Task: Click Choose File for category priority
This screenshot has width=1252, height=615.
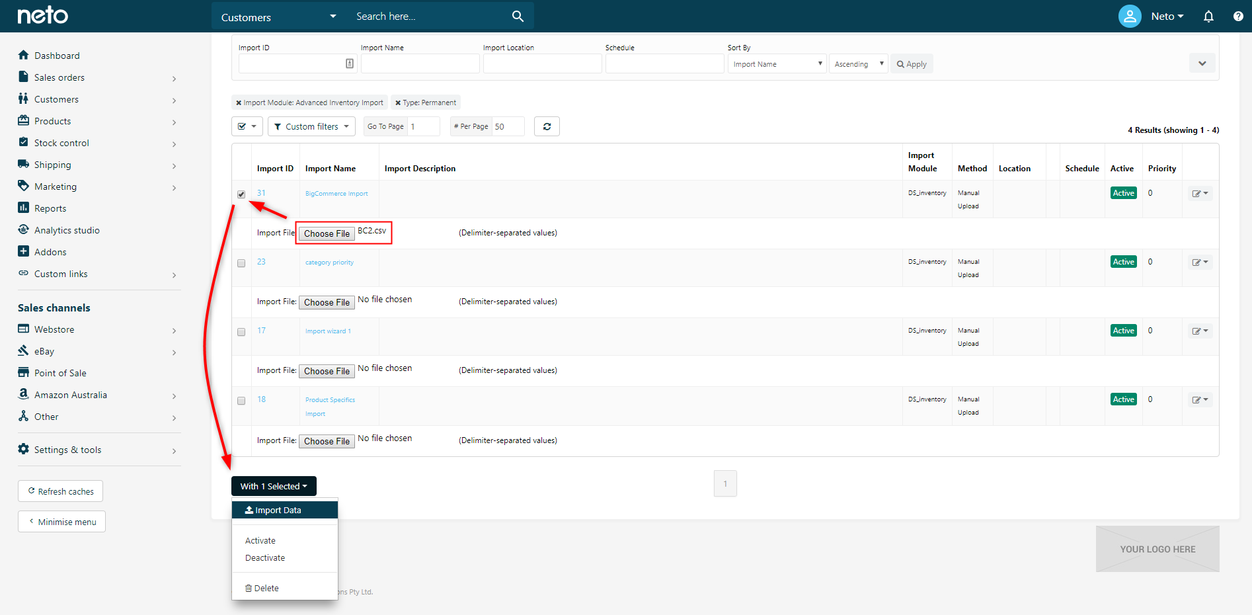Action: tap(327, 302)
